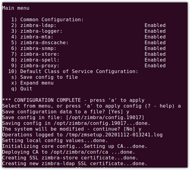This screenshot has height=170, width=190.
Task: Click the Enabled status beside zimbra-proxy
Action: 155,66
